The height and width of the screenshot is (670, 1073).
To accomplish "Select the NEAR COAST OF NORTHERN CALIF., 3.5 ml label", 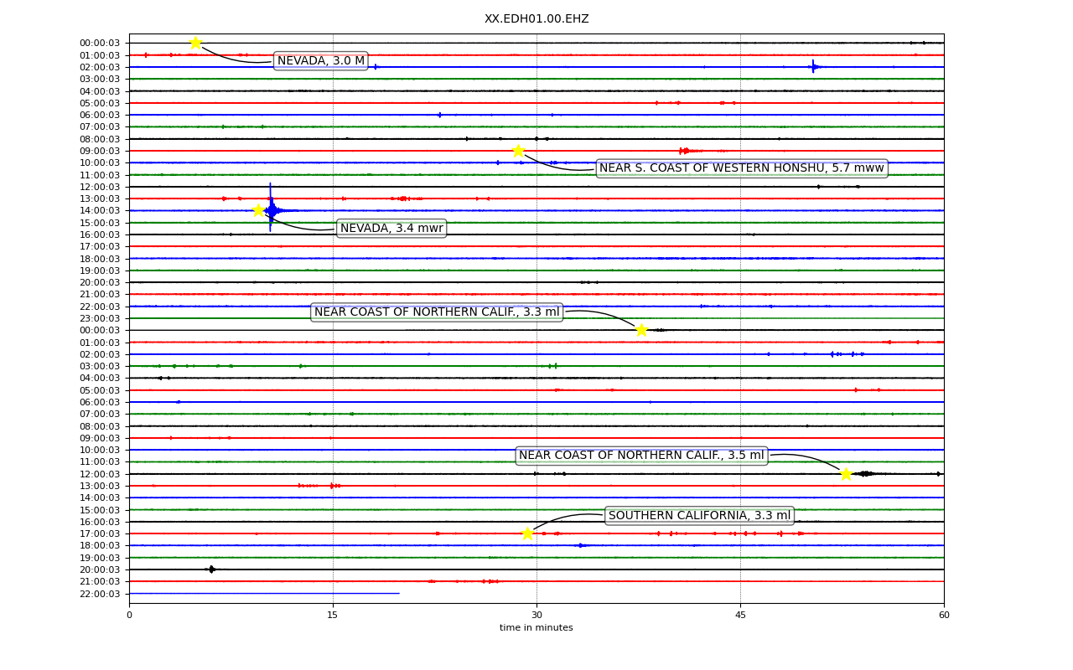I will tap(641, 456).
